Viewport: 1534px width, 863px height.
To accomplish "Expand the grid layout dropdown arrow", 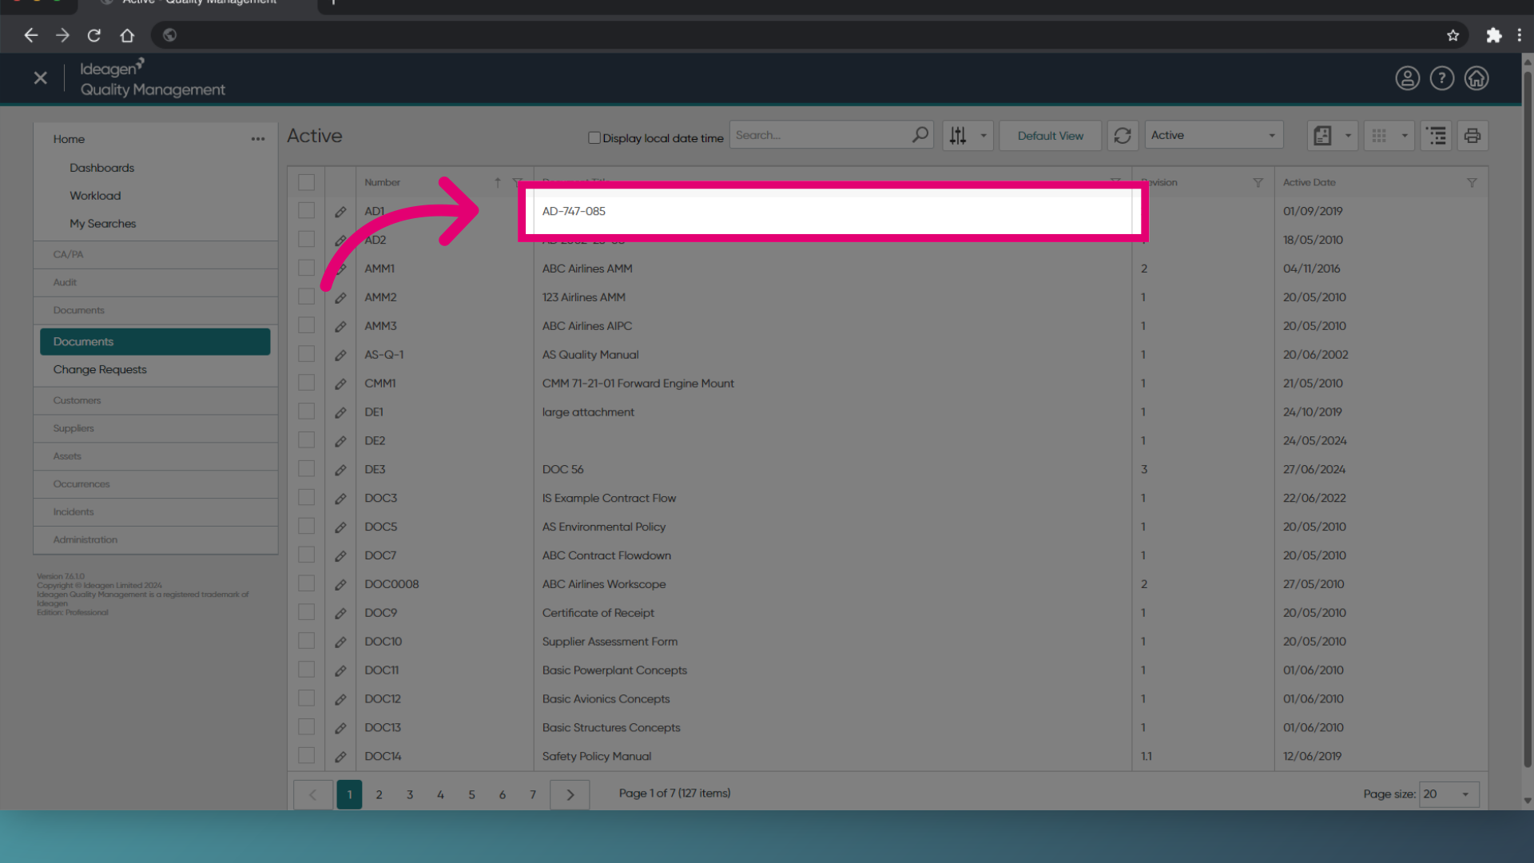I will coord(1405,136).
